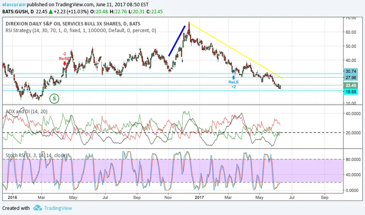Image resolution: width=365 pixels, height=215 pixels.
Task: Click the 40.0000 ADX axis label
Action: coord(353,114)
